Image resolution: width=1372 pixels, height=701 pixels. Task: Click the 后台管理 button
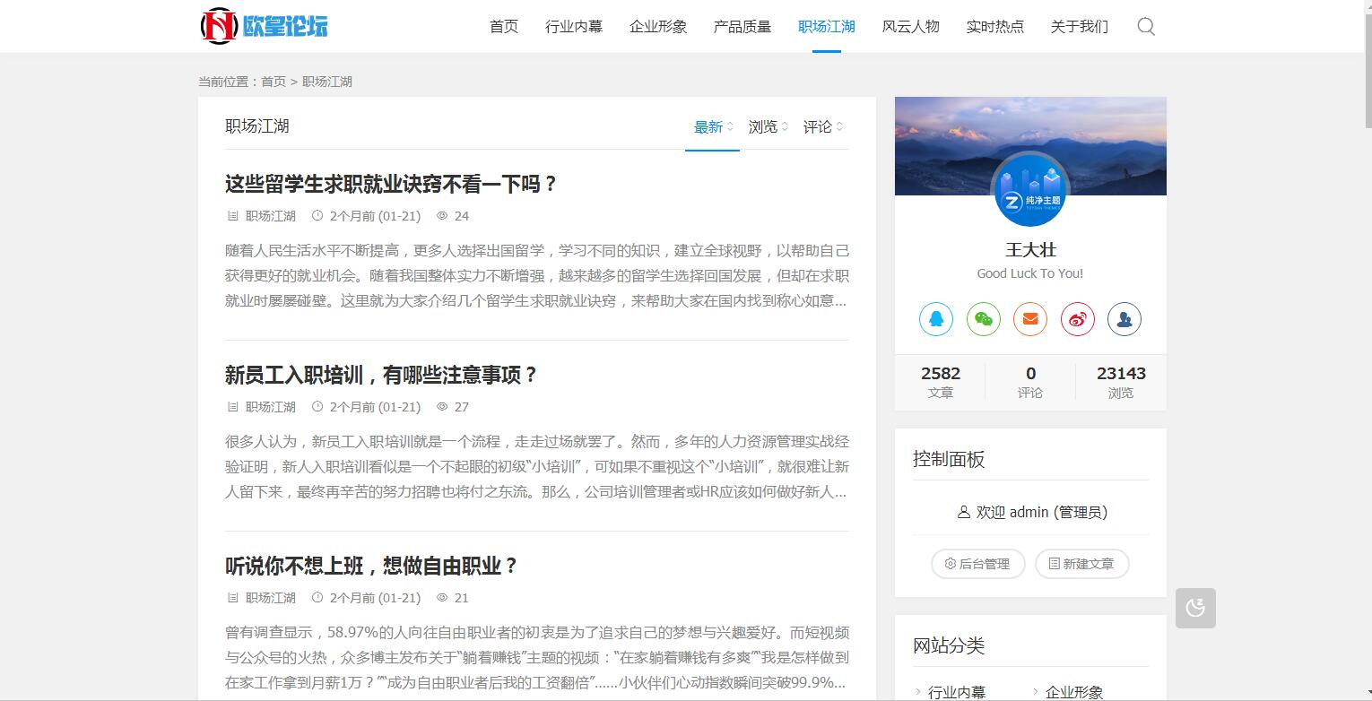coord(977,564)
